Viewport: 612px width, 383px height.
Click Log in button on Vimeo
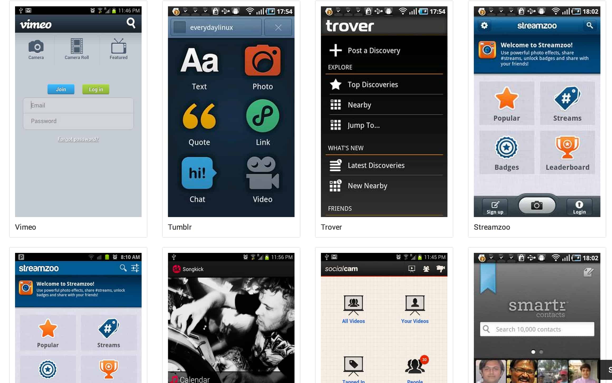coord(96,89)
